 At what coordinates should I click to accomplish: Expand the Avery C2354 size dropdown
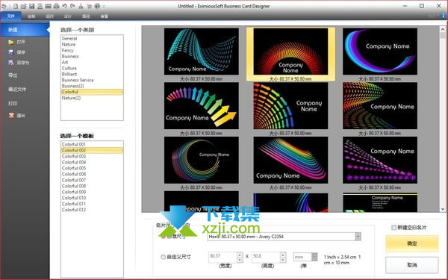tap(358, 237)
